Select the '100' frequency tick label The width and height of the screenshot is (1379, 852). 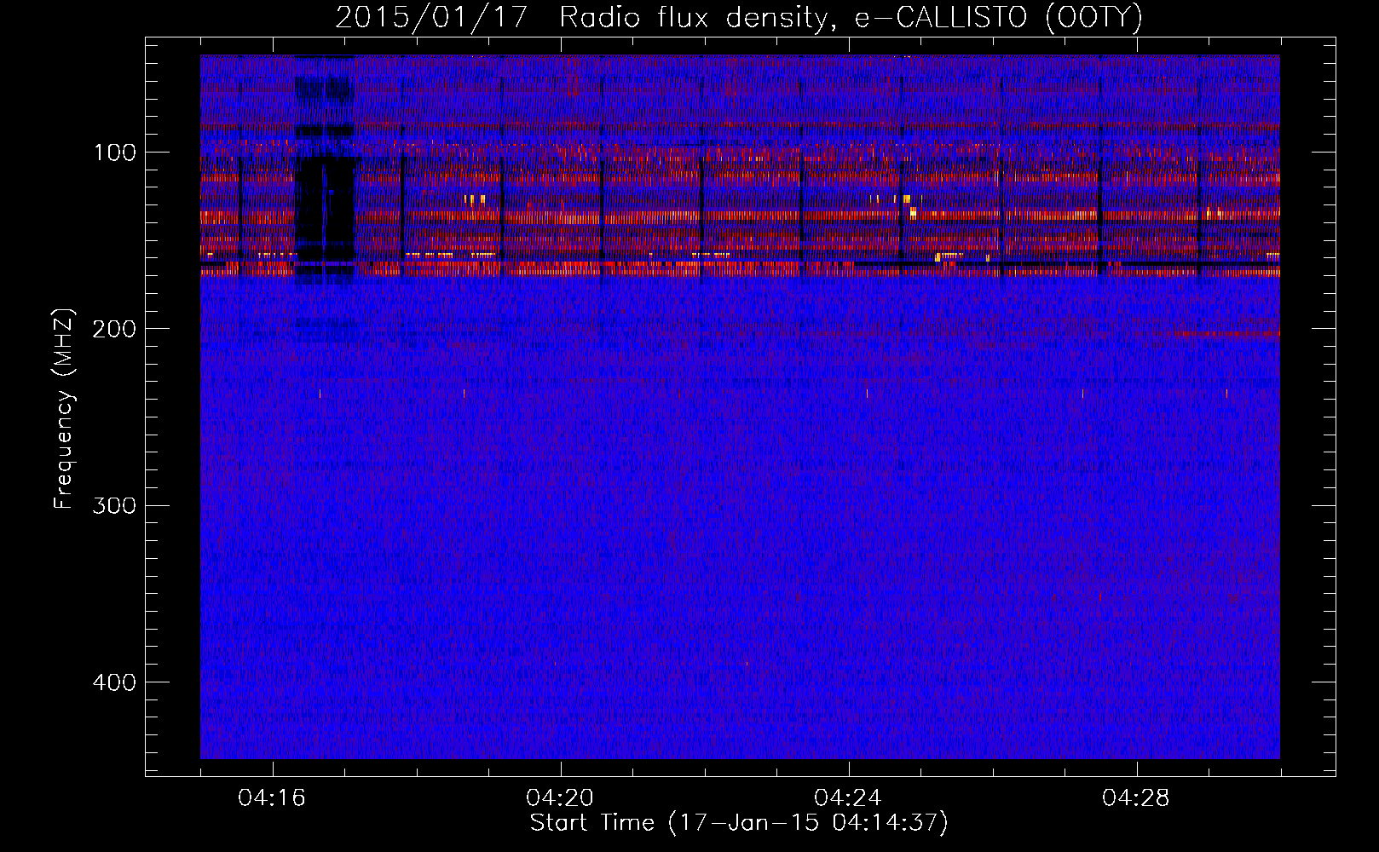(x=114, y=153)
